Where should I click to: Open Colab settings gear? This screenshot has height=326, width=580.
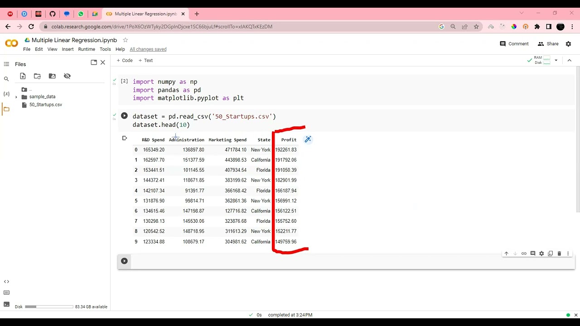click(569, 44)
